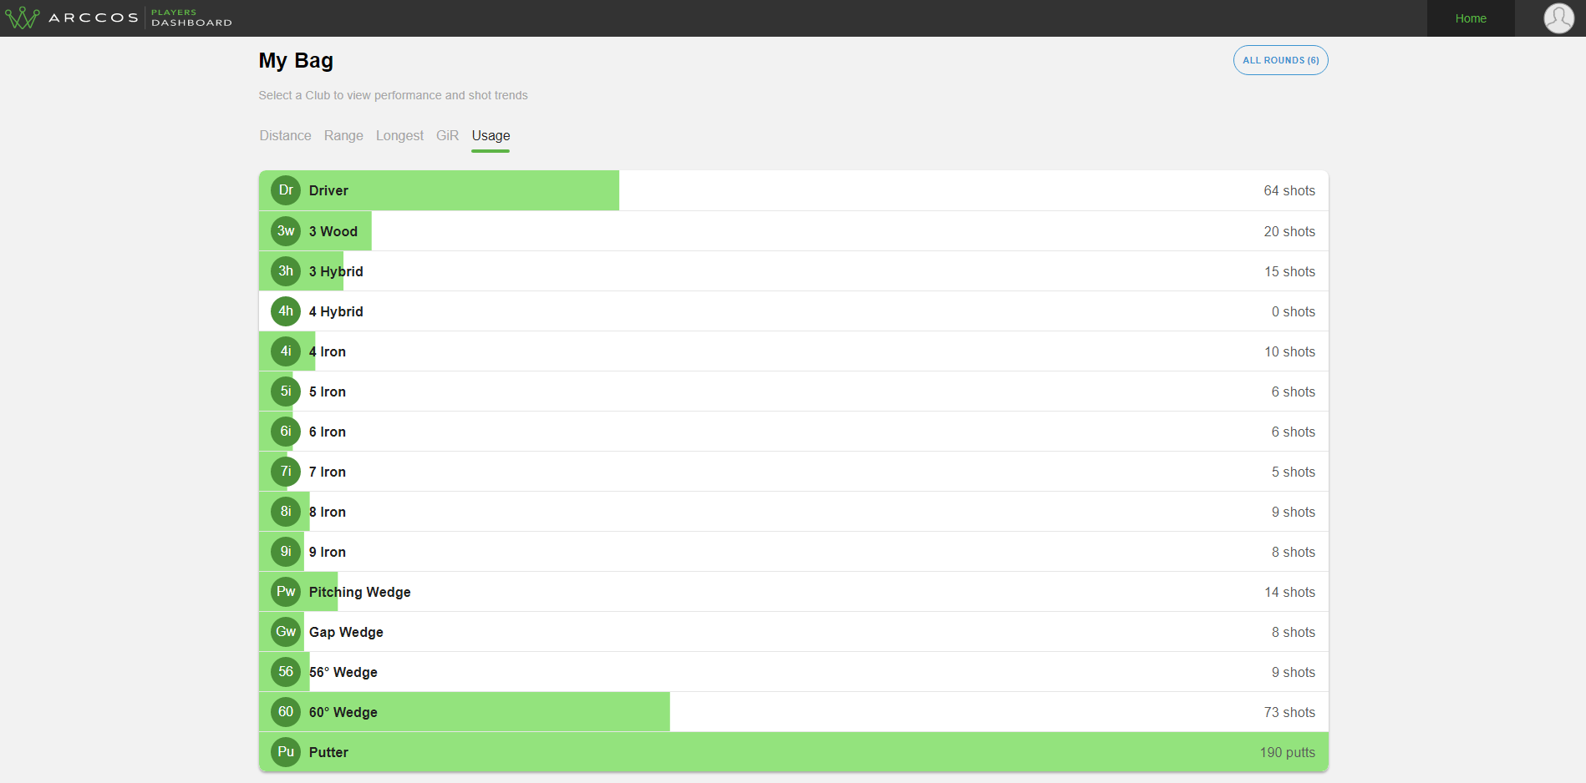The image size is (1586, 783).
Task: Select the 56° Wedge '56' badge
Action: point(286,672)
